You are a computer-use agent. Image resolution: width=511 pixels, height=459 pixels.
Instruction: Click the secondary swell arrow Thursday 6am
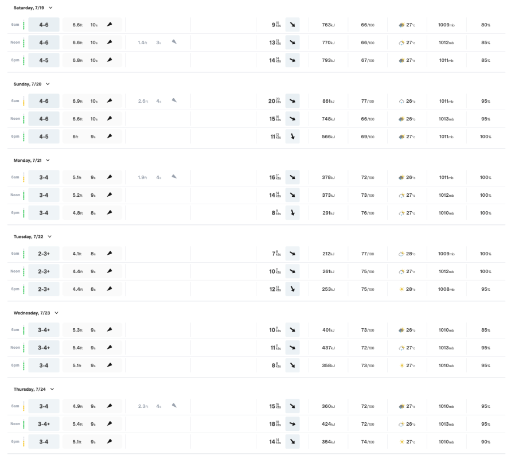coord(174,406)
